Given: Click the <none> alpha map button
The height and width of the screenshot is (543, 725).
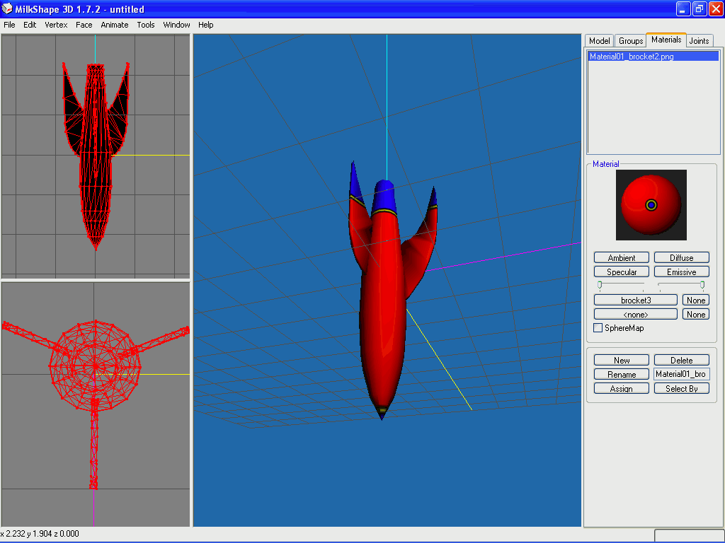Looking at the screenshot, I should (636, 315).
